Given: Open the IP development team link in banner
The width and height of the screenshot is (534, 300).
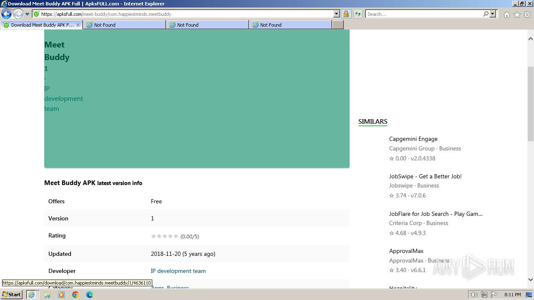Looking at the screenshot, I should [63, 99].
